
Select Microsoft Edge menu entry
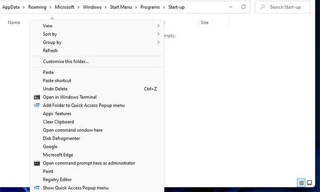coord(97,155)
